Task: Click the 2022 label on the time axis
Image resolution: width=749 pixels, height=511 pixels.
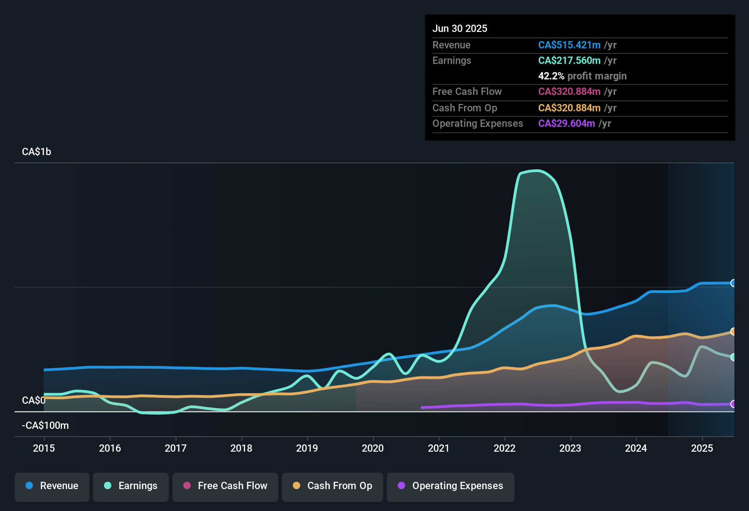Action: (x=505, y=448)
